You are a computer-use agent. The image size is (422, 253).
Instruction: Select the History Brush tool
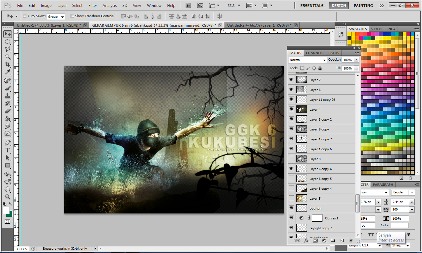point(8,103)
